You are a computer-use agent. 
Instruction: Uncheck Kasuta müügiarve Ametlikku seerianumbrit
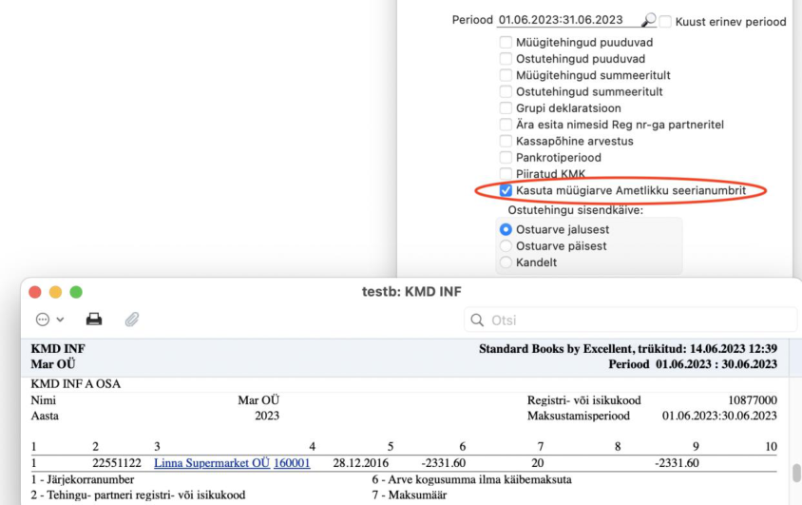pyautogui.click(x=506, y=190)
